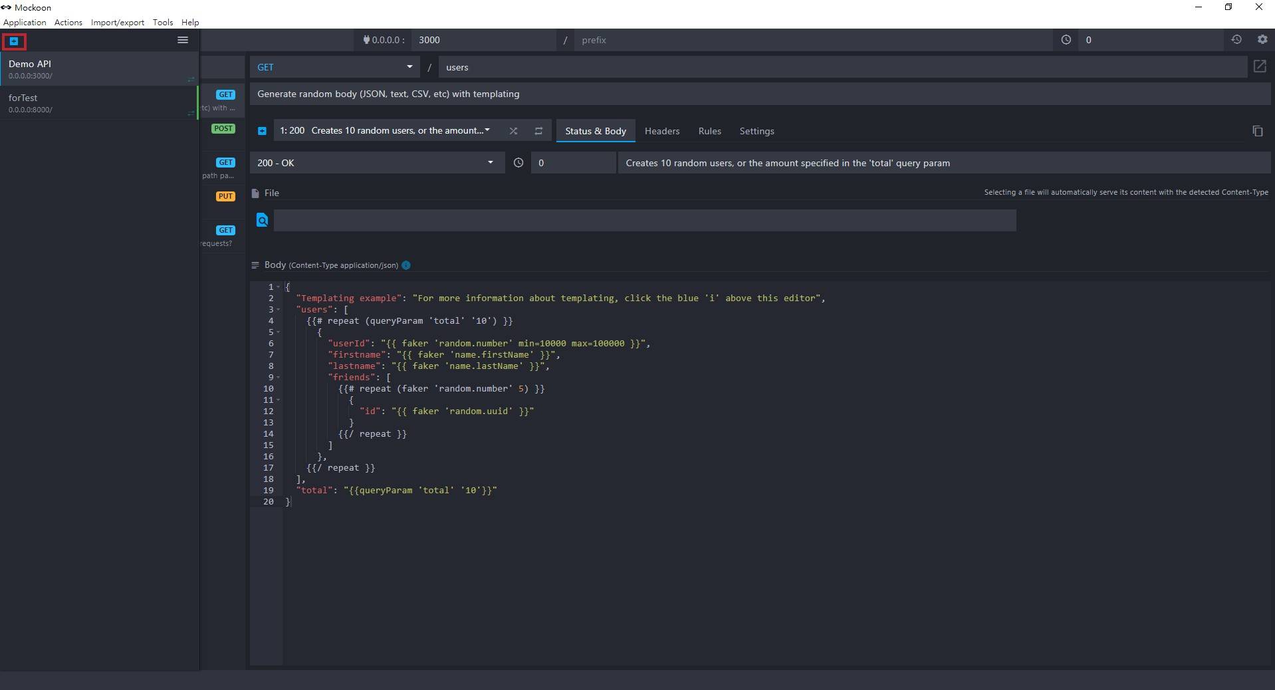Collapse code fold at editor line 5
The image size is (1275, 690).
pos(279,332)
